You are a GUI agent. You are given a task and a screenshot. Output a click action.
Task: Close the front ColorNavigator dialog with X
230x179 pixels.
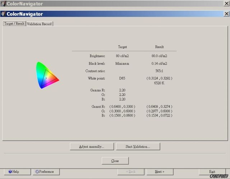coord(226,14)
